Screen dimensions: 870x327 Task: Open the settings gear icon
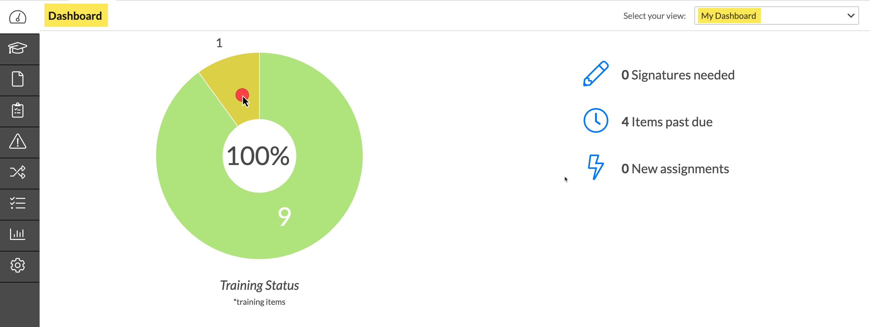click(x=18, y=265)
